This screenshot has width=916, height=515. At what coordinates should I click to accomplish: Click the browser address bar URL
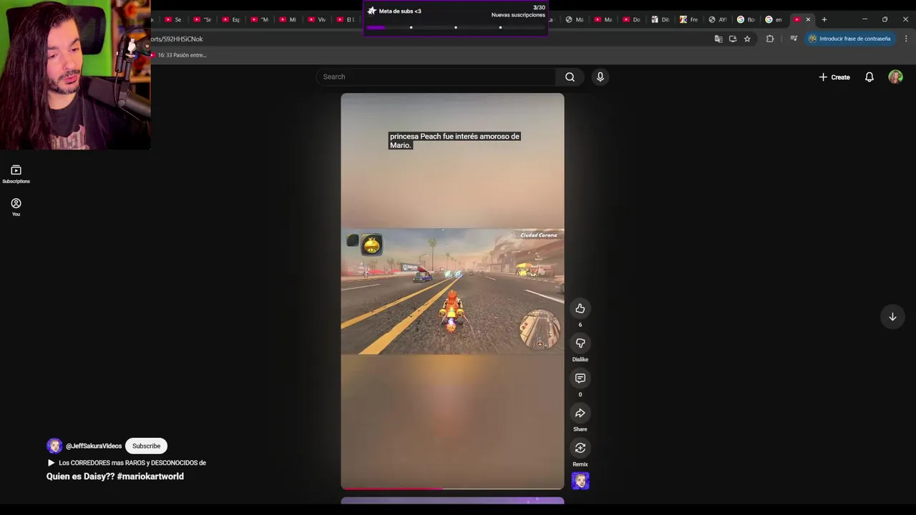(177, 39)
